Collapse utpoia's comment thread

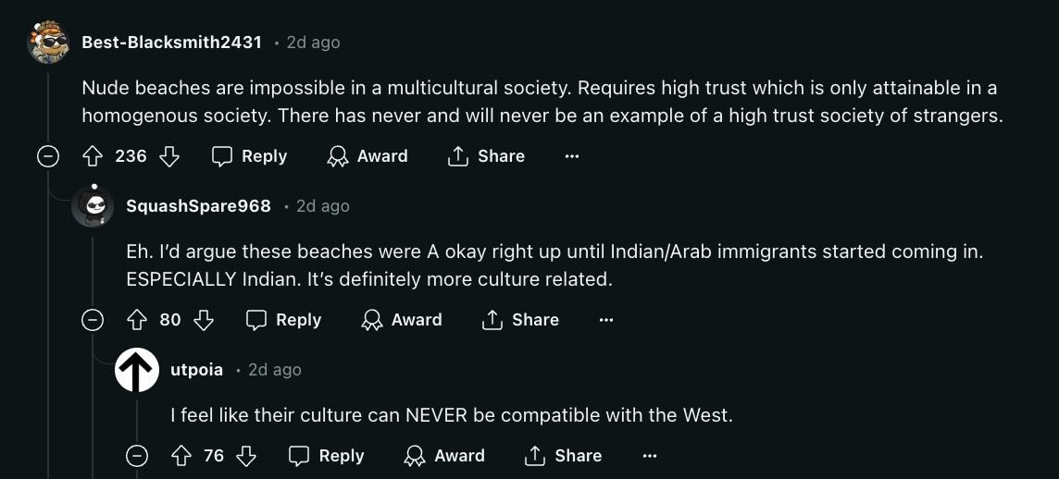[x=136, y=456]
